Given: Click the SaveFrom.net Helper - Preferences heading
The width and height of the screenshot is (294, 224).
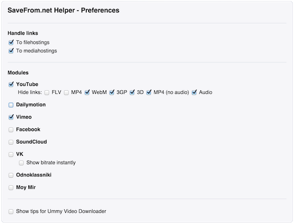Looking at the screenshot, I should (x=63, y=10).
